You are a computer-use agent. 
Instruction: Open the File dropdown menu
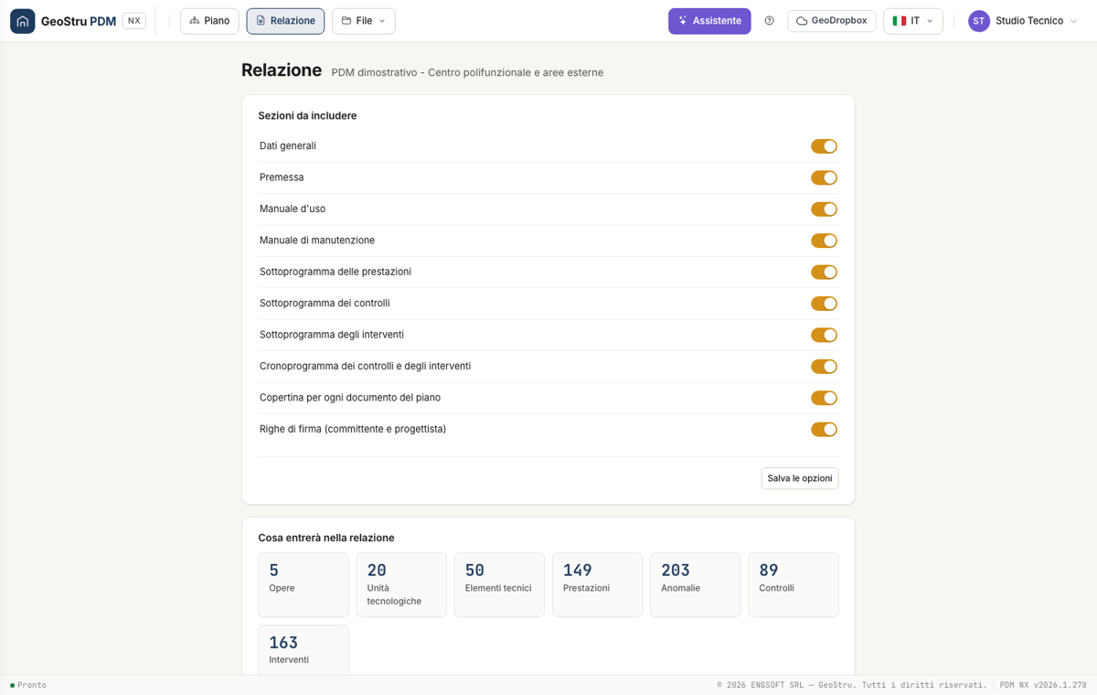pyautogui.click(x=364, y=21)
